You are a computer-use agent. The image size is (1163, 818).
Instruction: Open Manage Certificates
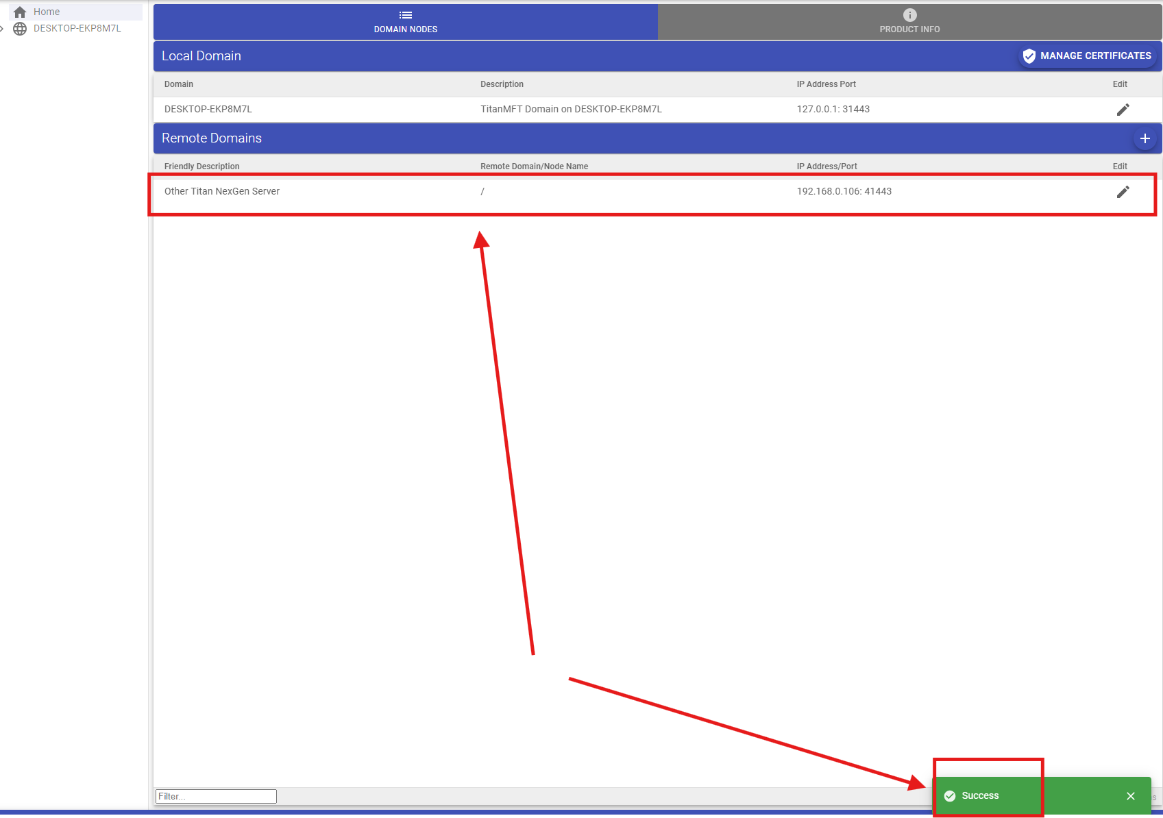[x=1086, y=55]
